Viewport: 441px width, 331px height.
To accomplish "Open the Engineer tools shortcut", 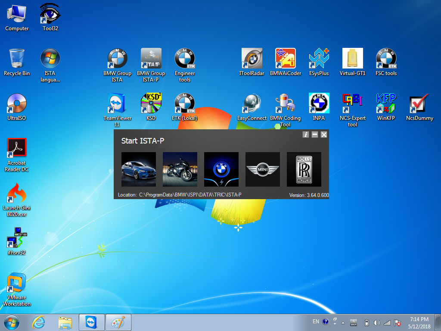I will pos(185,66).
